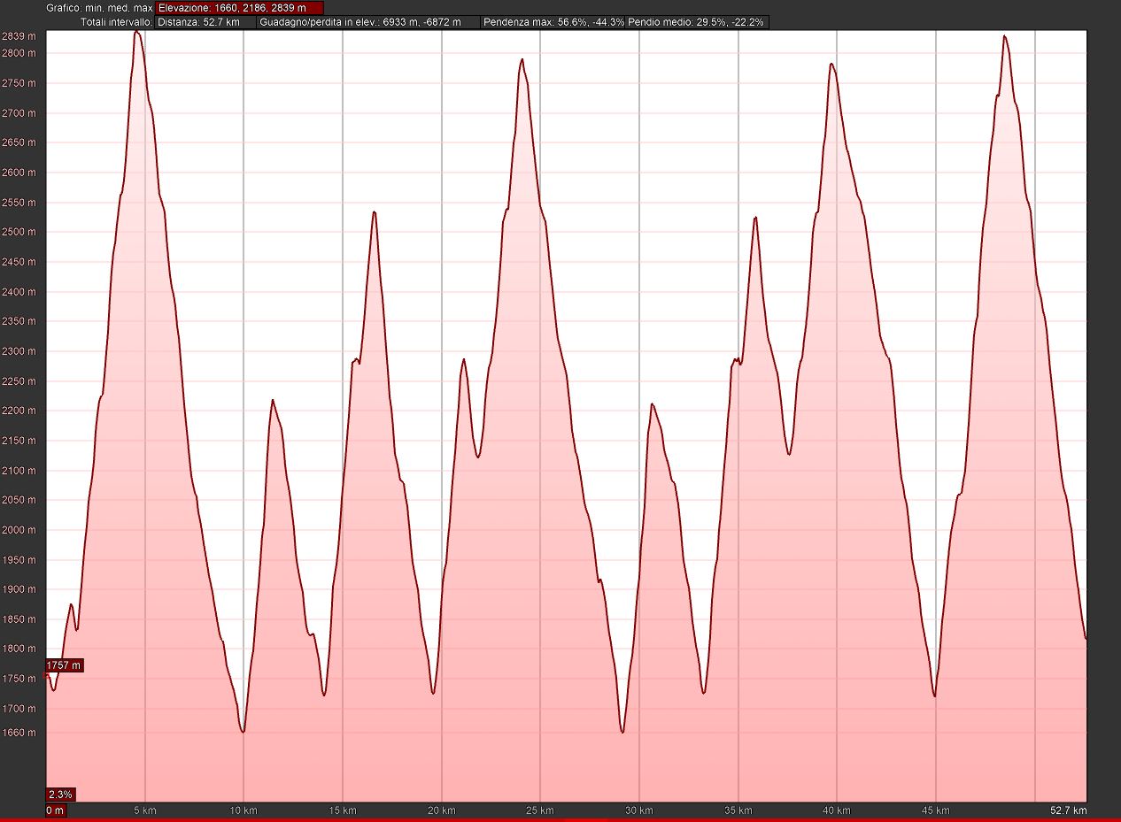The image size is (1121, 822).
Task: Click the 1757 m elevation marker tag
Action: tap(65, 665)
